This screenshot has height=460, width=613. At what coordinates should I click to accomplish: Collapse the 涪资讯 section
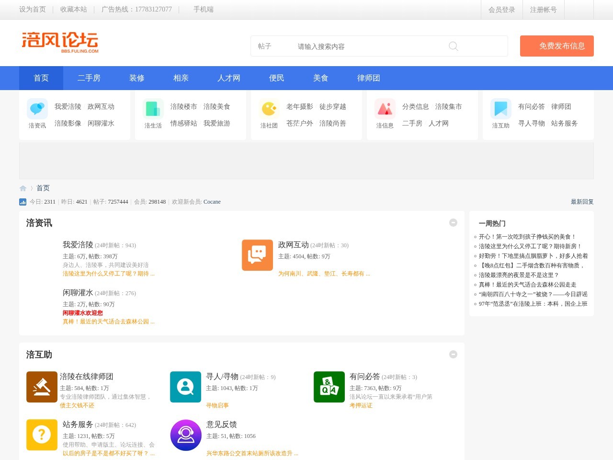453,222
